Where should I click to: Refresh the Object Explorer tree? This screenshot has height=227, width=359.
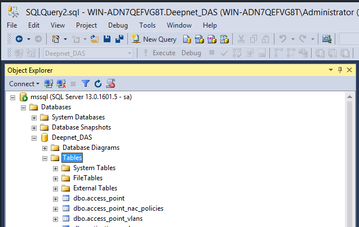pyautogui.click(x=98, y=83)
